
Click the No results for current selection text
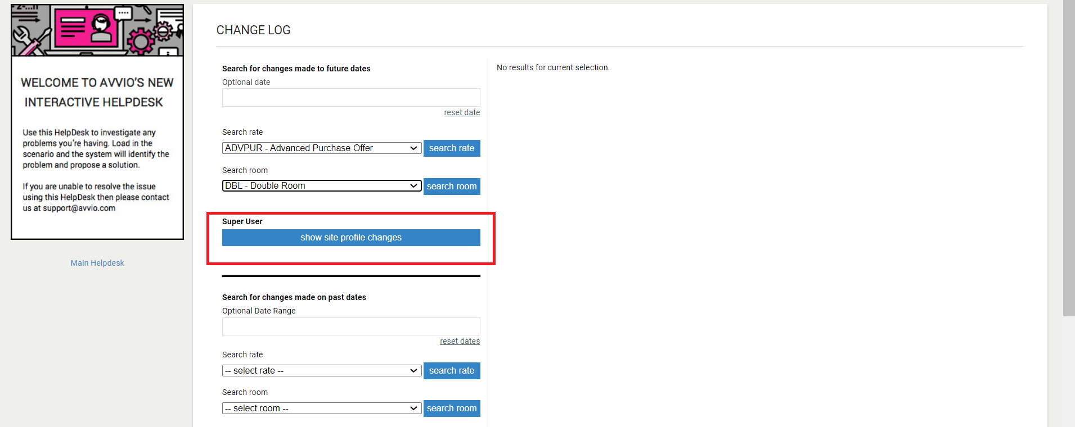[x=553, y=67]
